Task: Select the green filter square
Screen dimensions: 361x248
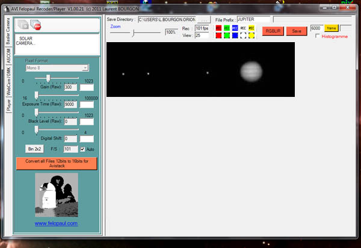Action: 227,36
